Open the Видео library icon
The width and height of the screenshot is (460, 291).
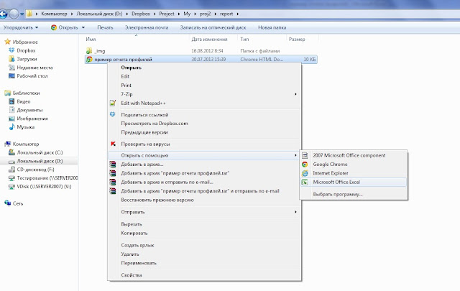pos(11,101)
